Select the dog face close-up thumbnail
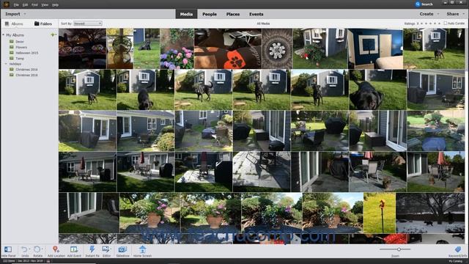Image resolution: width=469 pixels, height=264 pixels. 378,89
